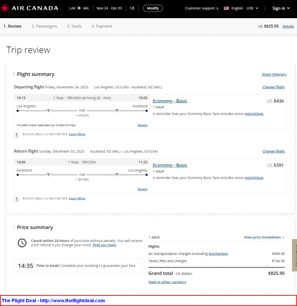Open the Details link beside US $825.95
This screenshot has width=297, height=306.
(x=288, y=26)
